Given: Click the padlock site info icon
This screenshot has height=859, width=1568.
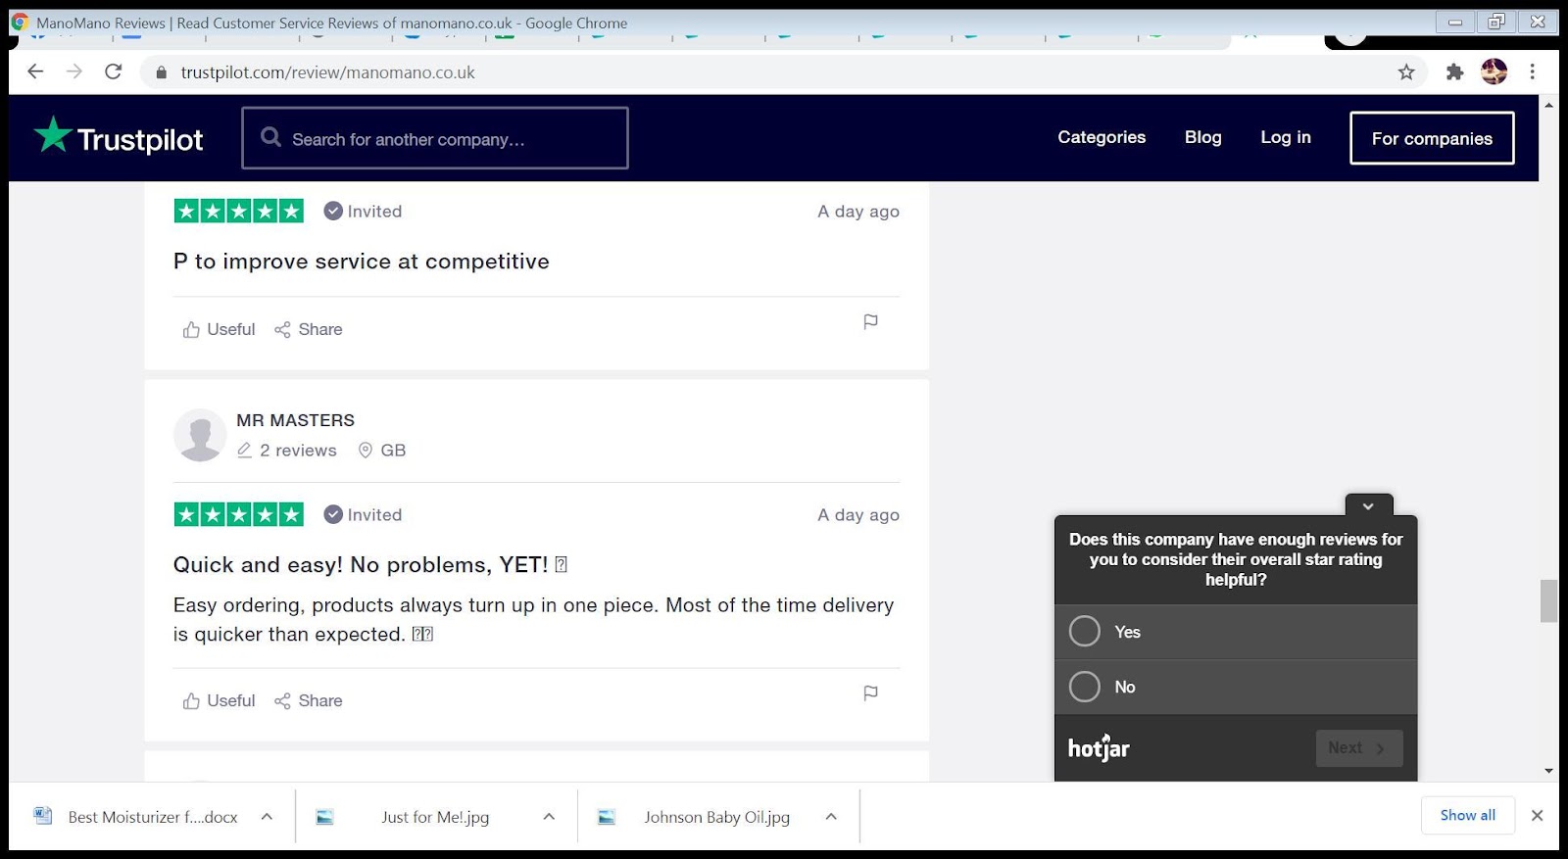Looking at the screenshot, I should (x=162, y=72).
